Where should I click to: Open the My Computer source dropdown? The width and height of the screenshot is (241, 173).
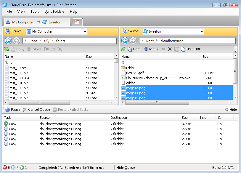85,31
